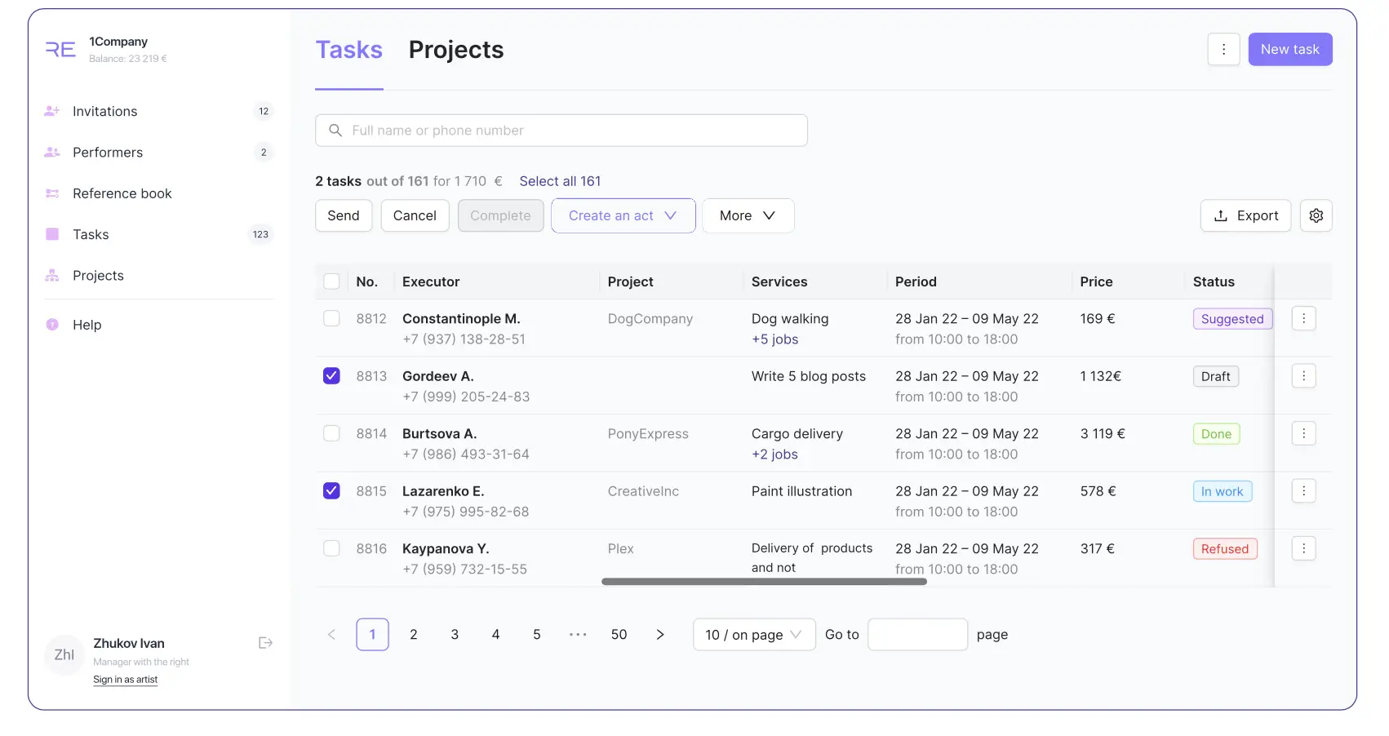The image size is (1389, 736).
Task: Click the logout icon beside Zhukov Ivan
Action: (x=265, y=643)
